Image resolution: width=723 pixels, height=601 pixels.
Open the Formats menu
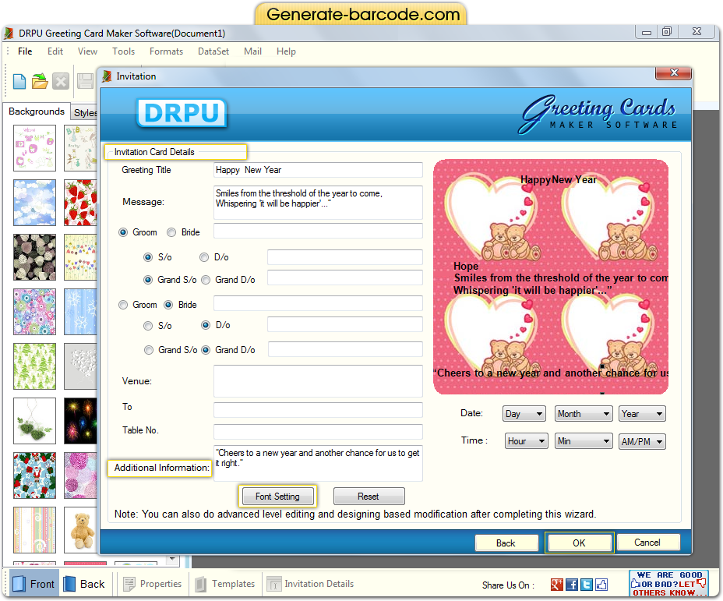[166, 51]
